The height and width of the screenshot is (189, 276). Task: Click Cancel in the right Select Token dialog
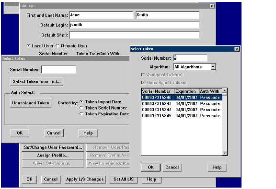point(172,167)
